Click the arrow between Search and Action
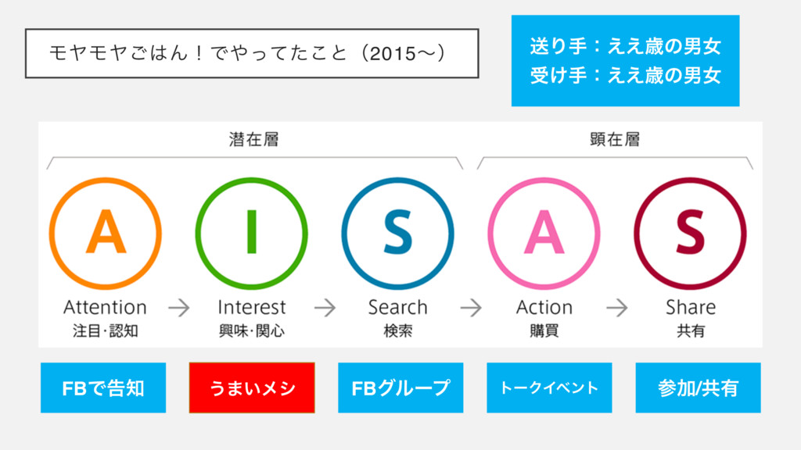The width and height of the screenshot is (801, 450). (x=471, y=308)
